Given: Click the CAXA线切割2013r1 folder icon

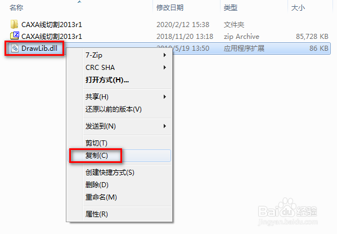Looking at the screenshot, I should coord(14,24).
